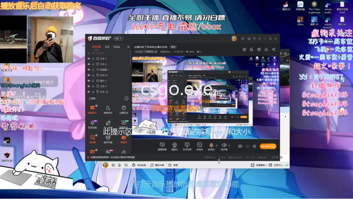Switch to the 我的场景 tab
The height and width of the screenshot is (199, 353).
[96, 47]
